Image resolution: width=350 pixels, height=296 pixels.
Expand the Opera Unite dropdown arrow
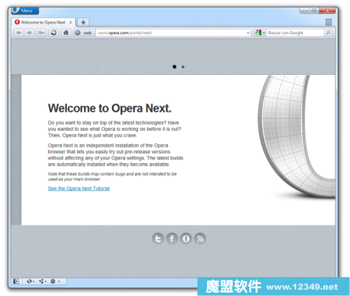click(45, 281)
